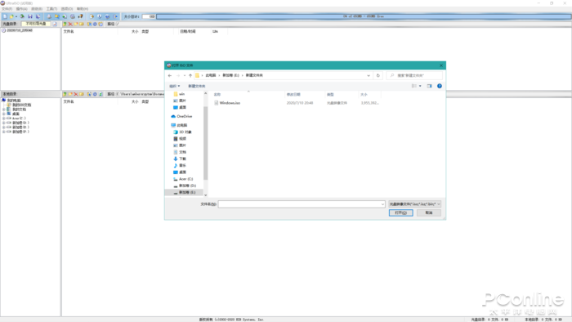Click the refresh button beside dialog address bar
The height and width of the screenshot is (322, 572).
(378, 75)
